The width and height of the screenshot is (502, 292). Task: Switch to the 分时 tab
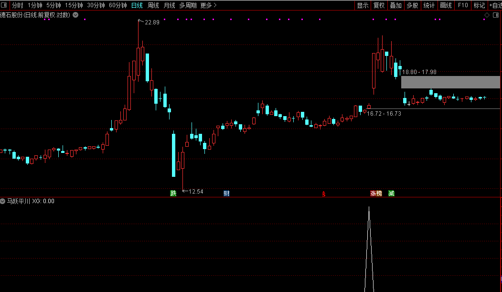(x=18, y=5)
